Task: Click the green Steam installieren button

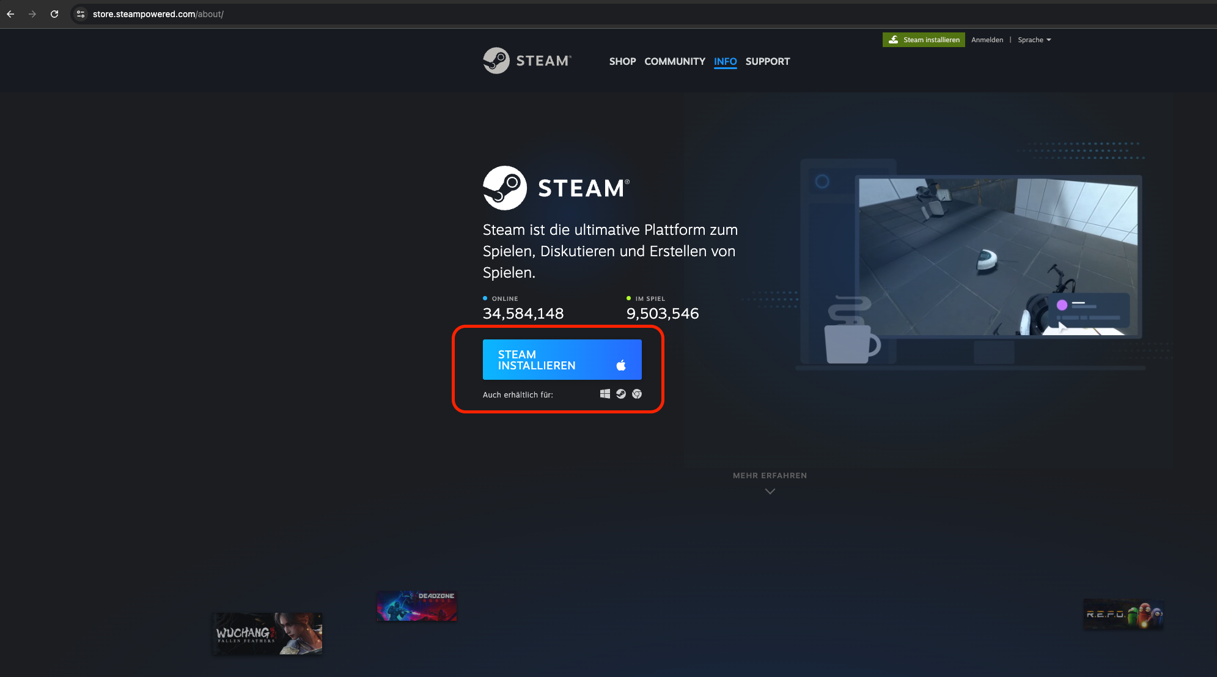Action: tap(924, 39)
